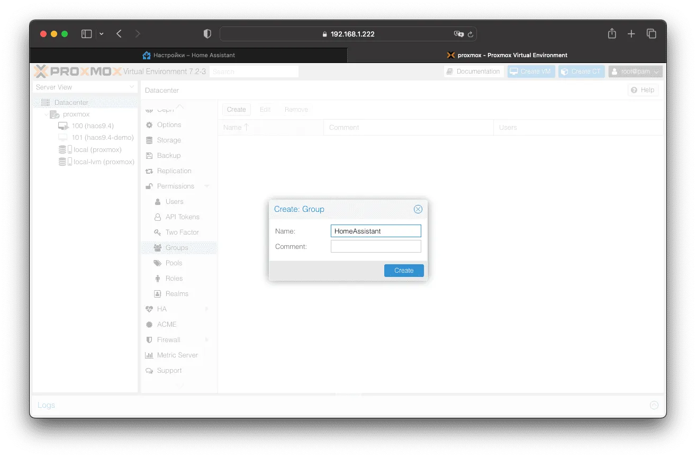Switch to the Home Assistant settings tab
This screenshot has width=696, height=457.
point(188,55)
